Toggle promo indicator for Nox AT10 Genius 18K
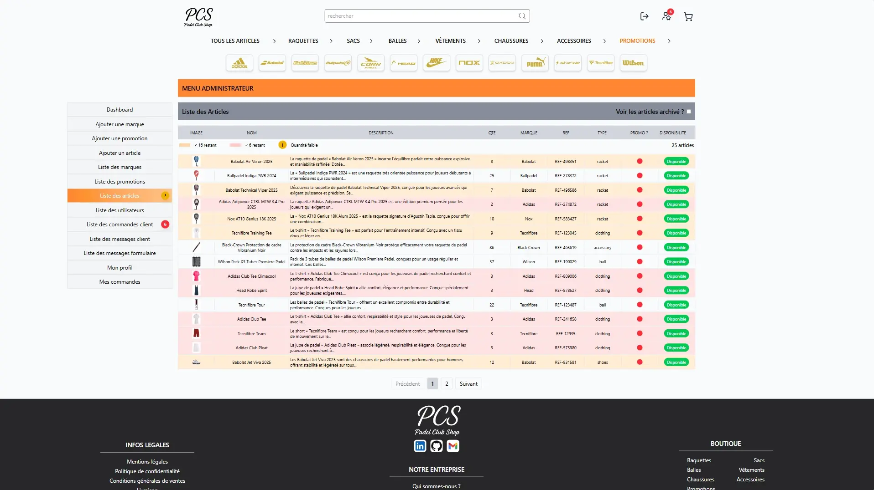874x490 pixels. 640,219
